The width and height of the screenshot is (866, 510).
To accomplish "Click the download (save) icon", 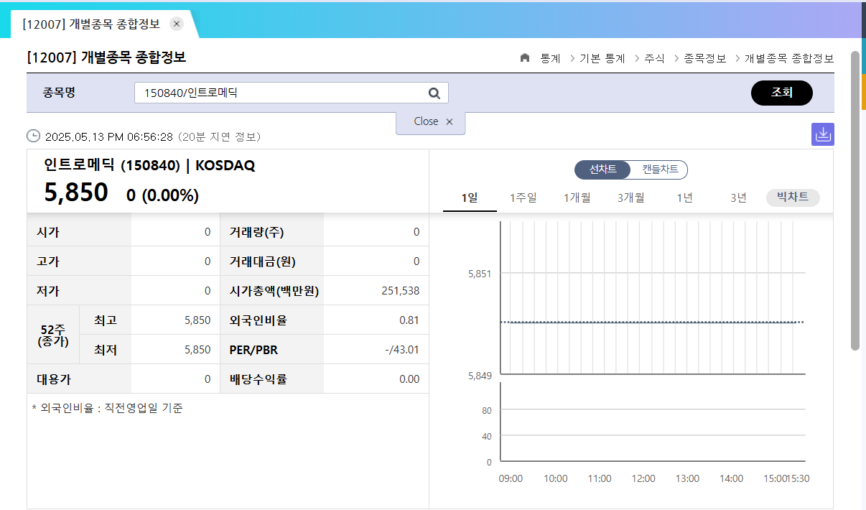I will click(823, 134).
